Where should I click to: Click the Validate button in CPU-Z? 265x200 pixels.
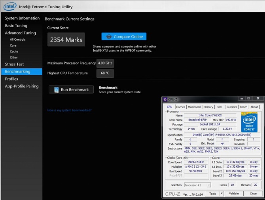(234, 194)
